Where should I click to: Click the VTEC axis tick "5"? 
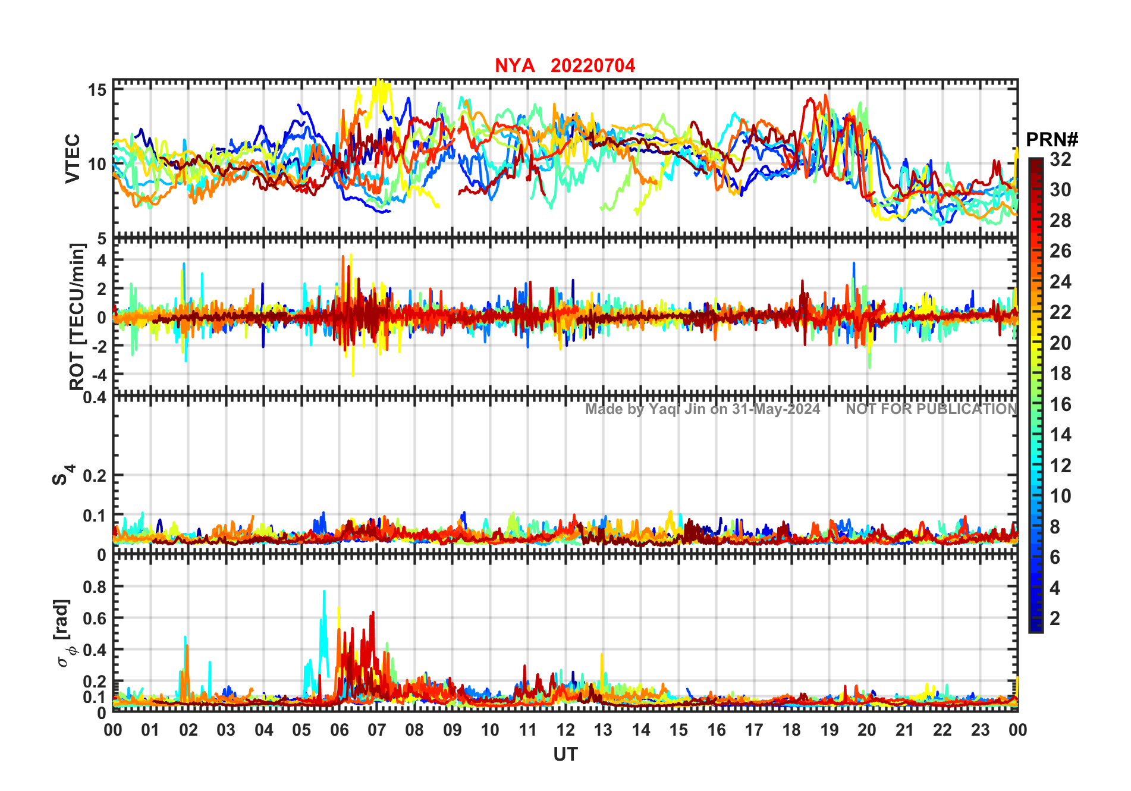pyautogui.click(x=102, y=239)
